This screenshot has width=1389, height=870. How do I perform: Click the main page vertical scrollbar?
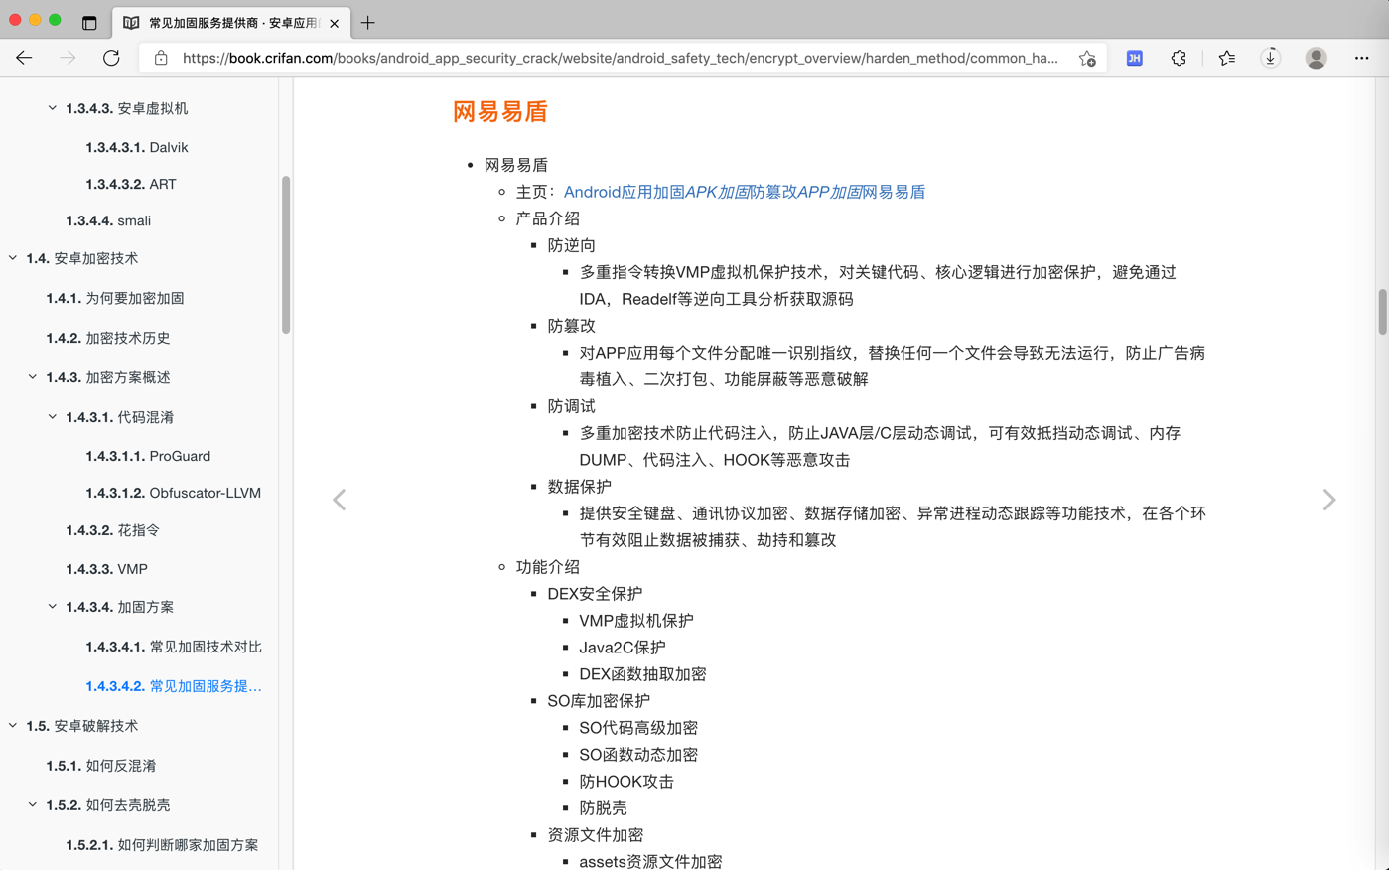1382,312
